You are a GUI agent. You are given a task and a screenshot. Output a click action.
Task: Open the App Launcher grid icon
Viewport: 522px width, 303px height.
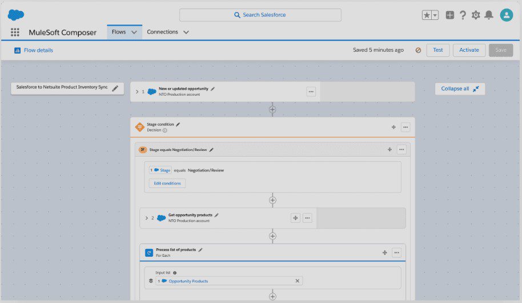15,32
